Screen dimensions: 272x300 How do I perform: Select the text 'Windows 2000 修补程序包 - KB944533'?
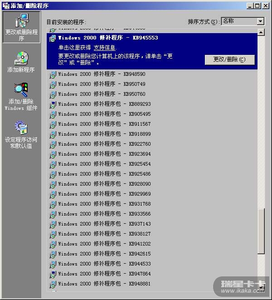[104, 264]
